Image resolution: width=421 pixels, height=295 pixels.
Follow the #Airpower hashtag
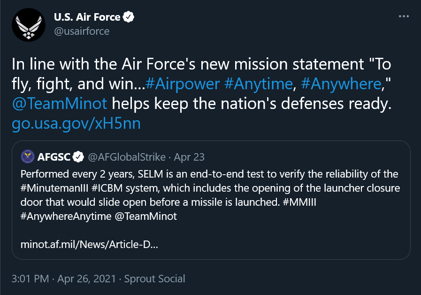183,84
